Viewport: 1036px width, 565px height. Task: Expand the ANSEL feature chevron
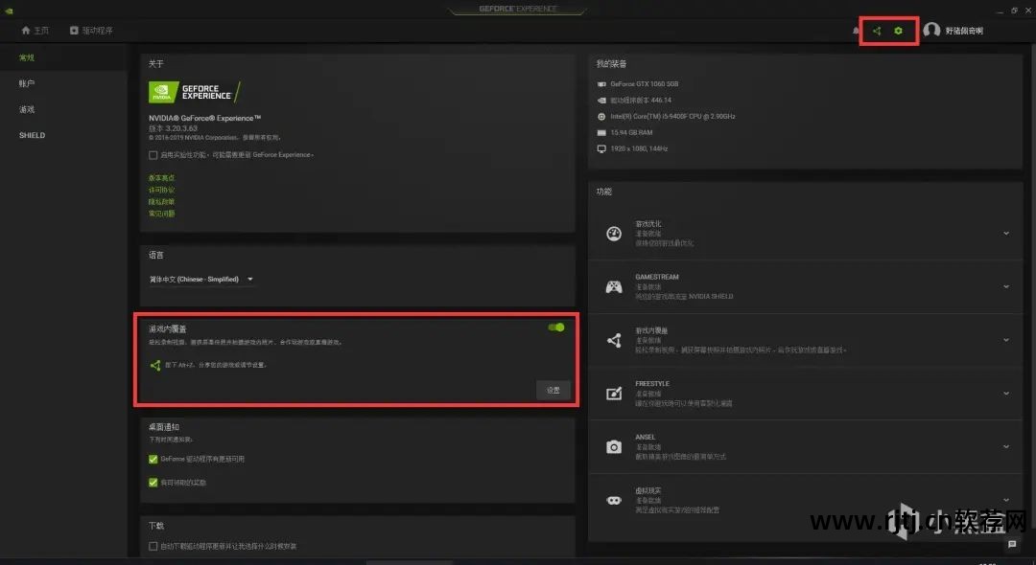[1006, 447]
